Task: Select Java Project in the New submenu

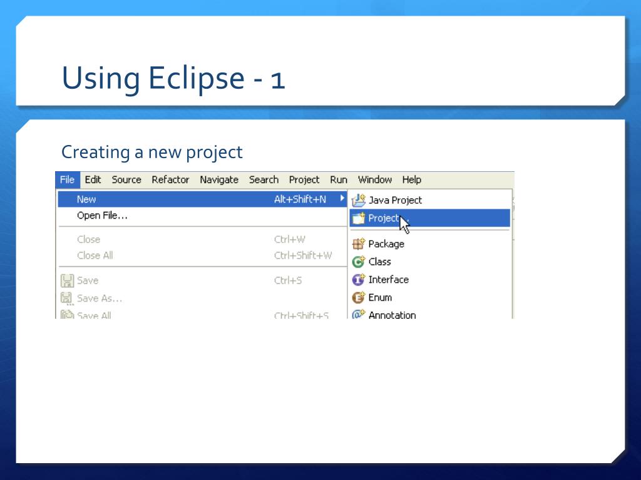Action: 430,200
